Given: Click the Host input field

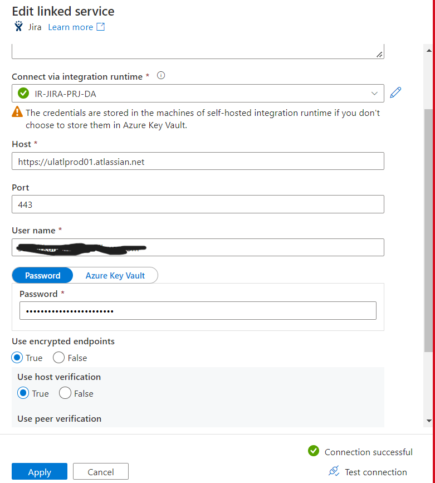Looking at the screenshot, I should pos(198,161).
